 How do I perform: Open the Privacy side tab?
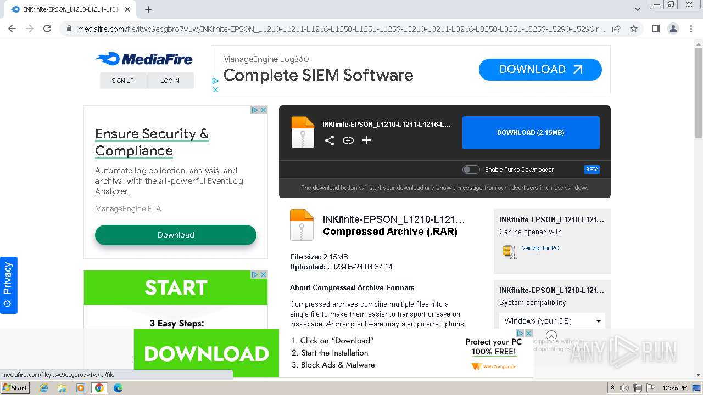pos(8,285)
